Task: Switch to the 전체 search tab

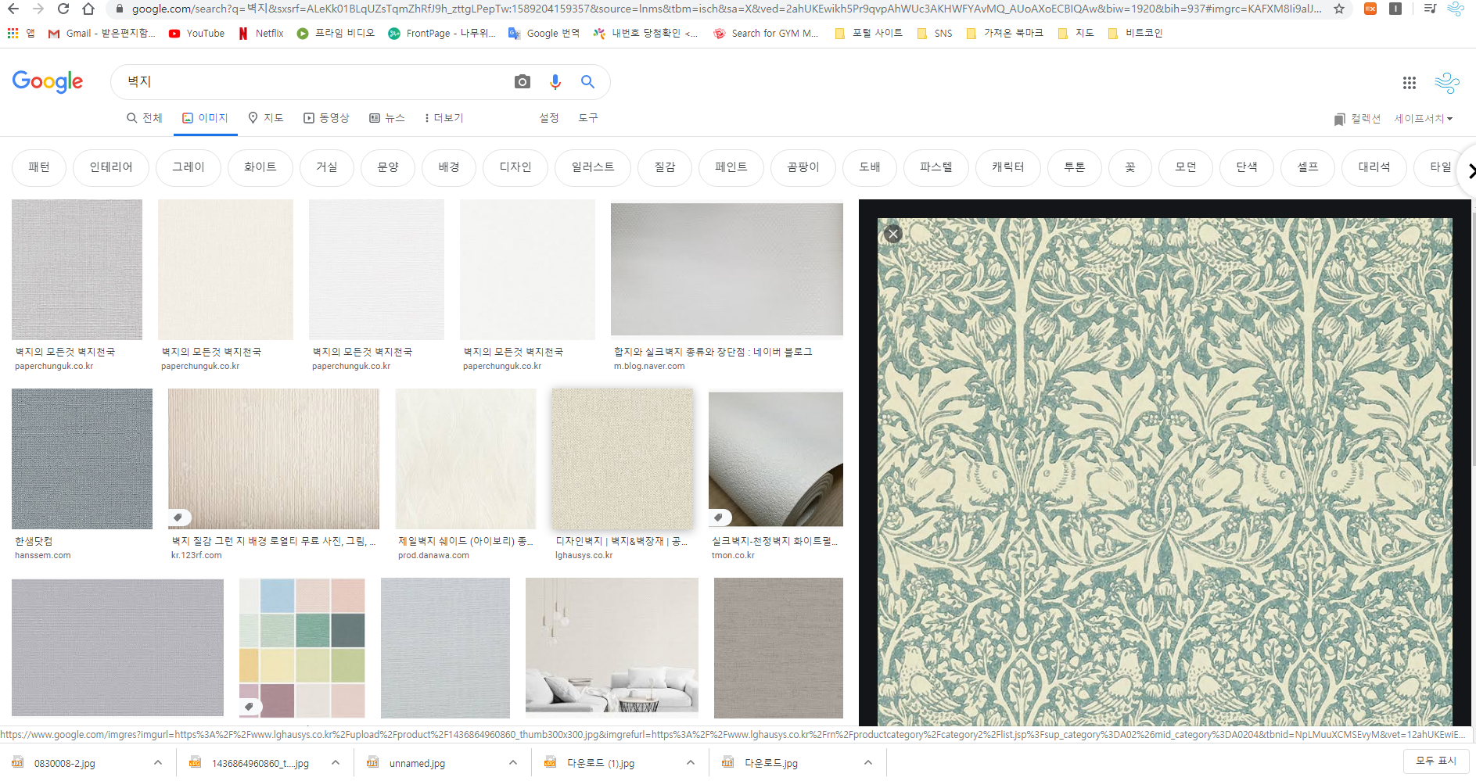Action: (145, 118)
